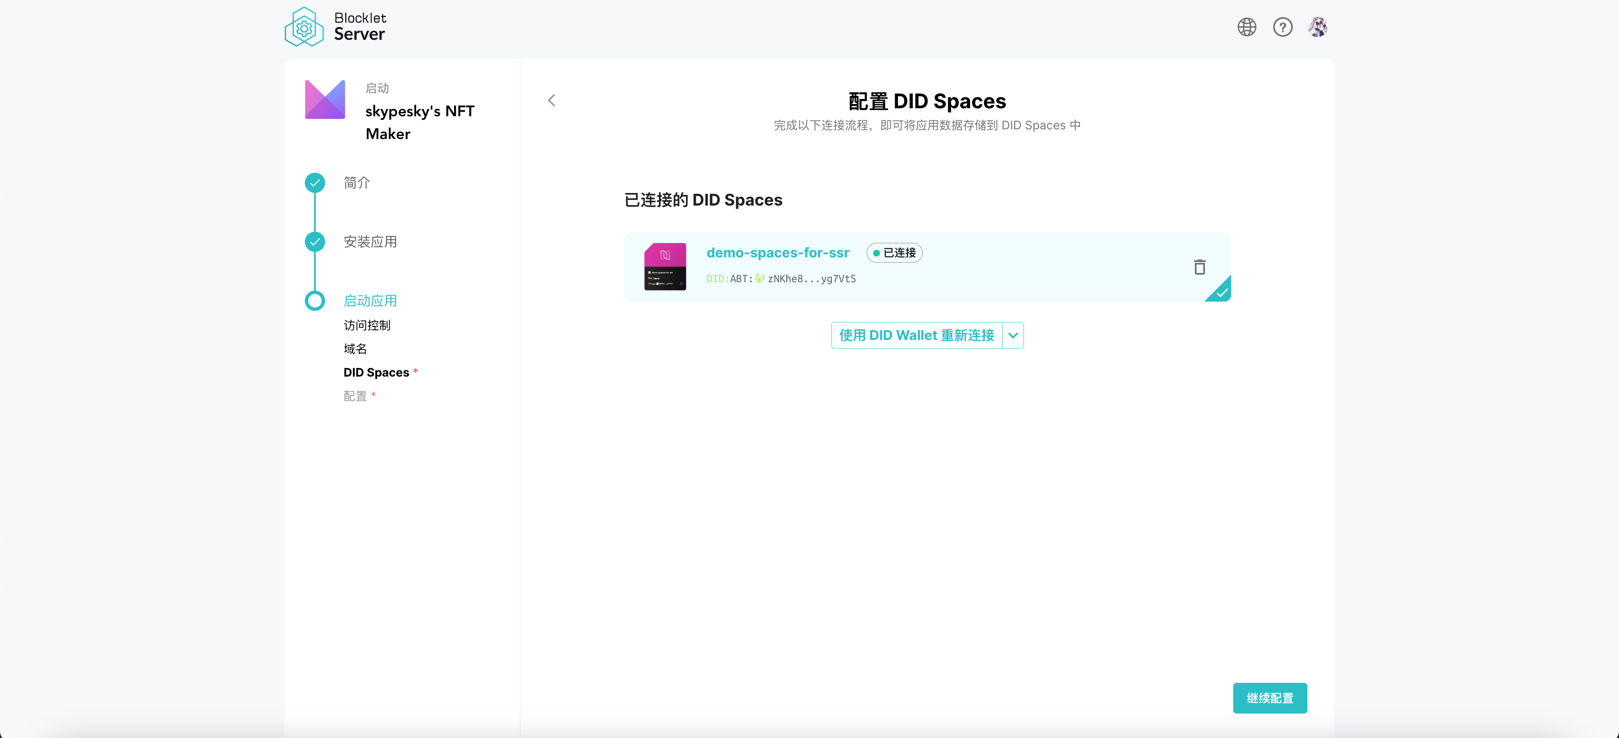The height and width of the screenshot is (738, 1619).
Task: Delete demo-spaces-for-ssr with trash icon
Action: point(1199,267)
